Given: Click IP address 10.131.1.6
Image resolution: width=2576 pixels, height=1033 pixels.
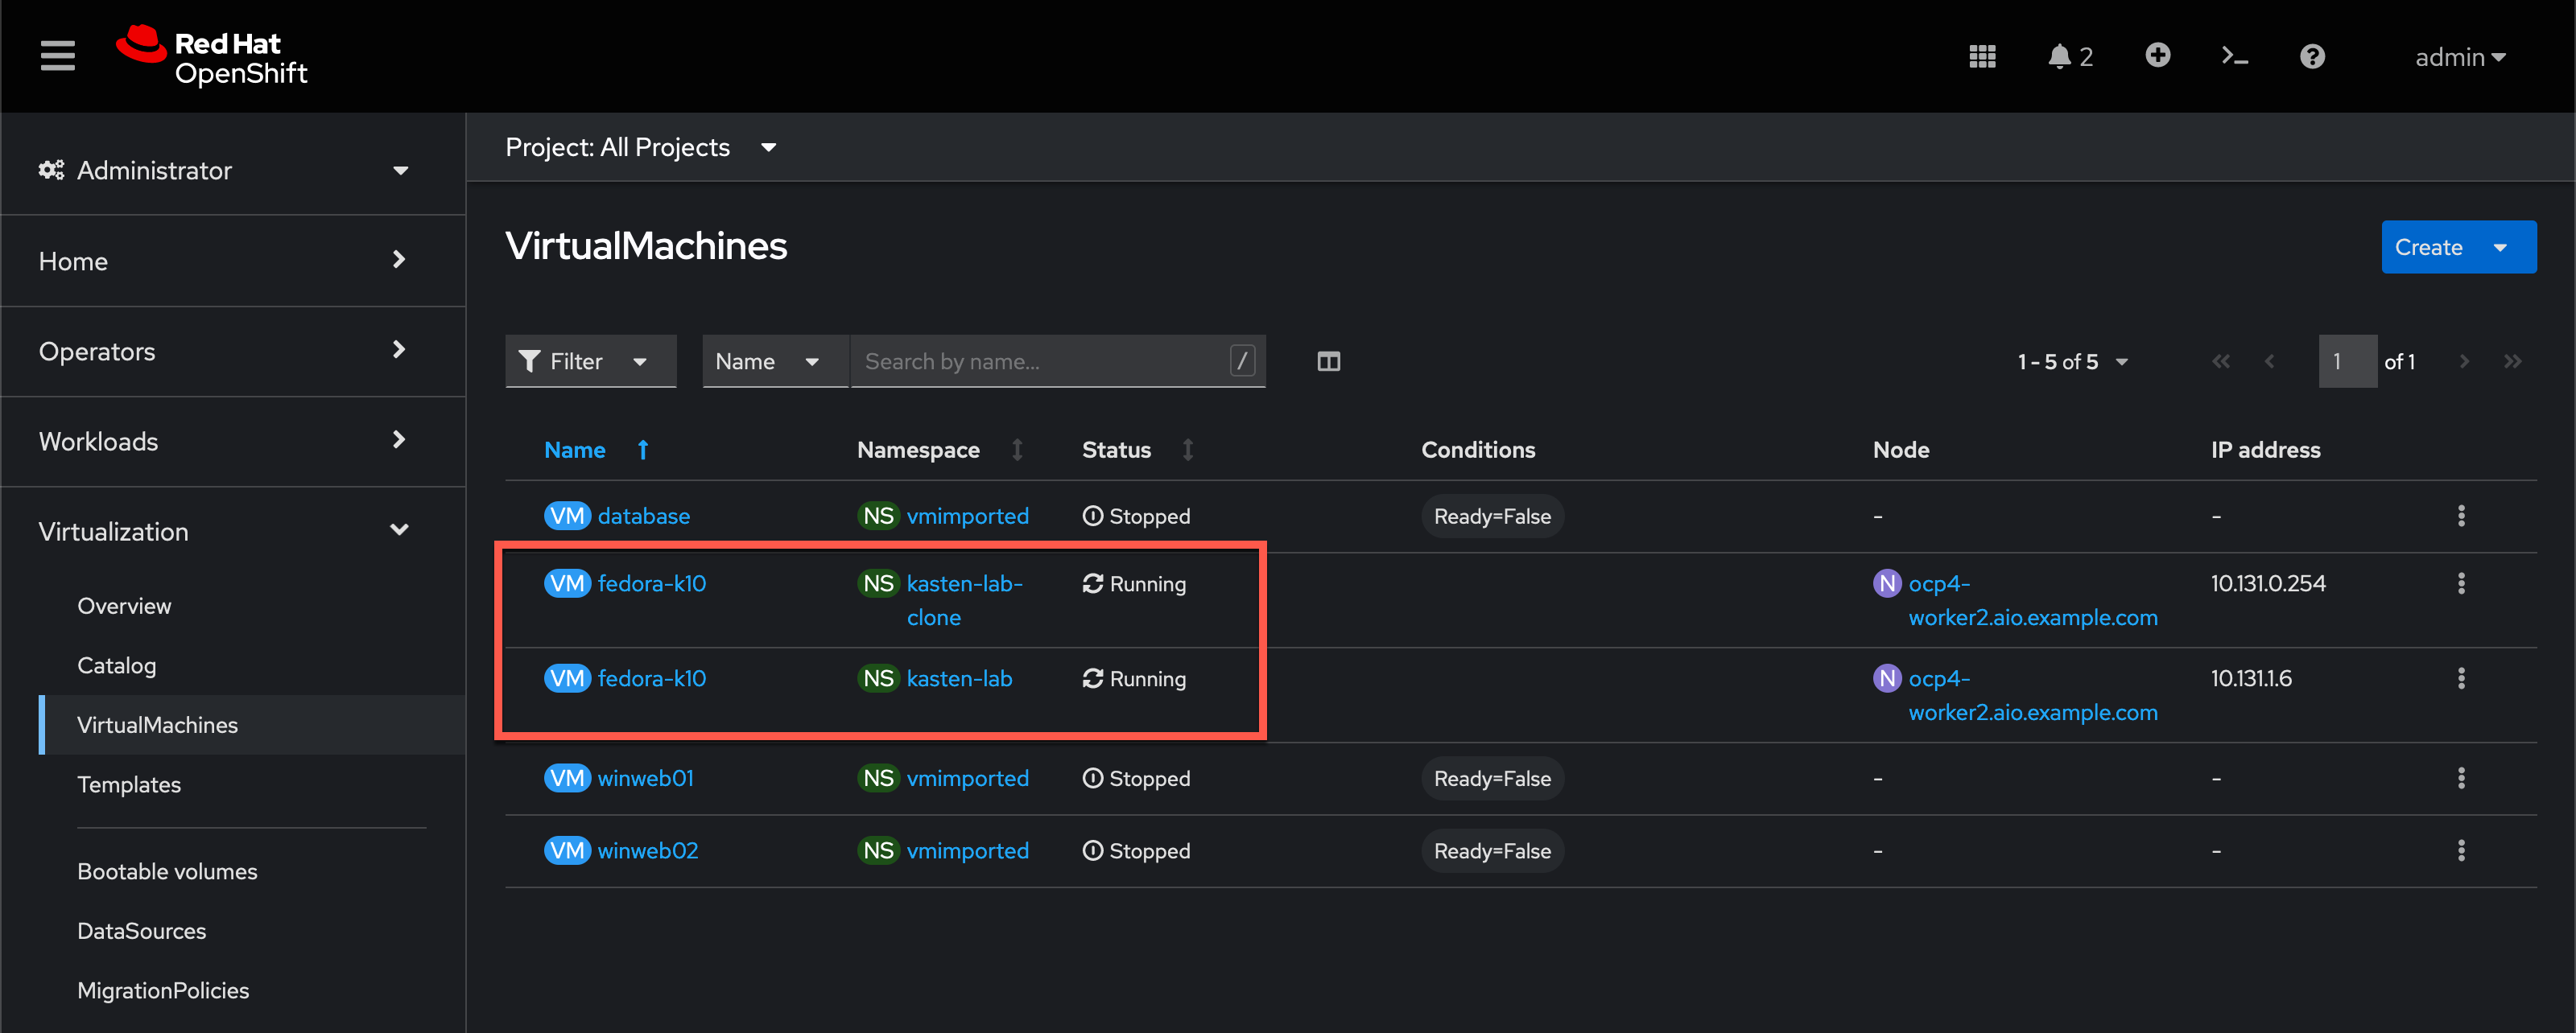Looking at the screenshot, I should click(x=2251, y=678).
